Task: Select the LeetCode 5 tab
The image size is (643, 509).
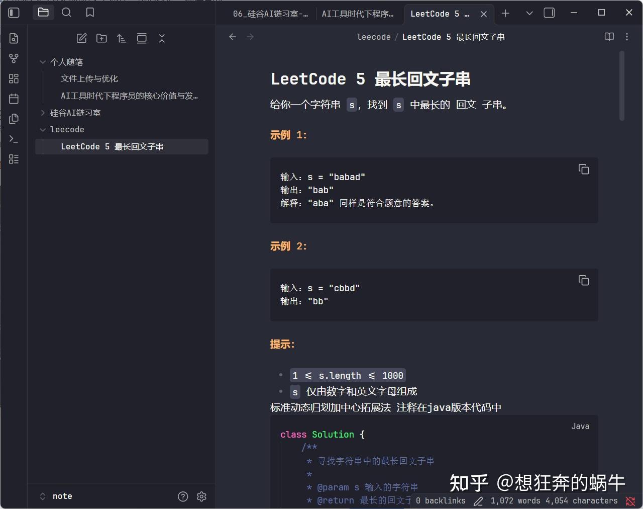Action: pos(440,14)
